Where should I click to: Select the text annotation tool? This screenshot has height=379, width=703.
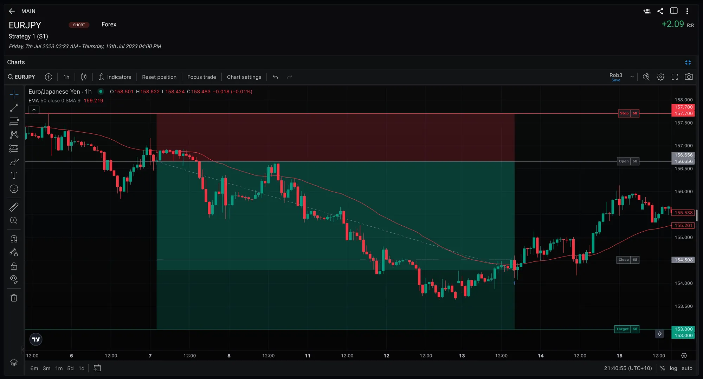[x=14, y=175]
